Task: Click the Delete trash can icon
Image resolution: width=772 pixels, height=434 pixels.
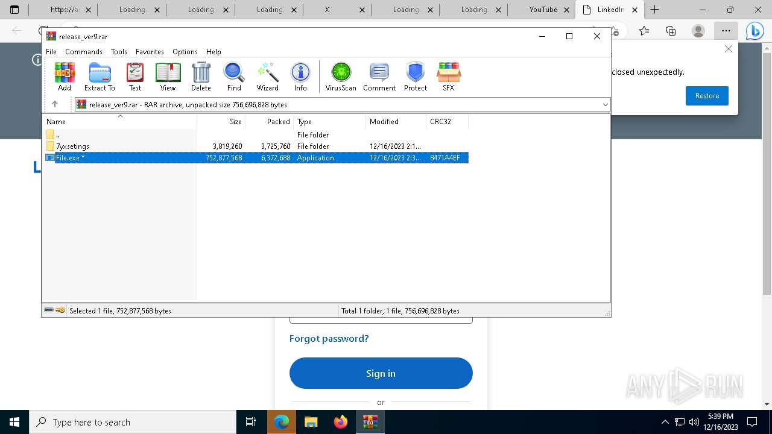Action: point(201,77)
